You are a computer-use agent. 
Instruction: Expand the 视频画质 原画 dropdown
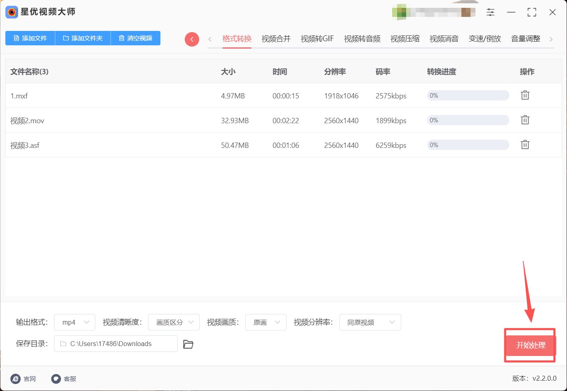coord(266,322)
